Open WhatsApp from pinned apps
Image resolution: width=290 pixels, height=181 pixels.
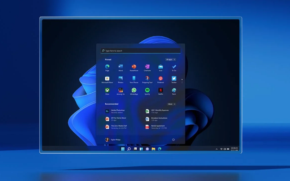[x=134, y=91]
